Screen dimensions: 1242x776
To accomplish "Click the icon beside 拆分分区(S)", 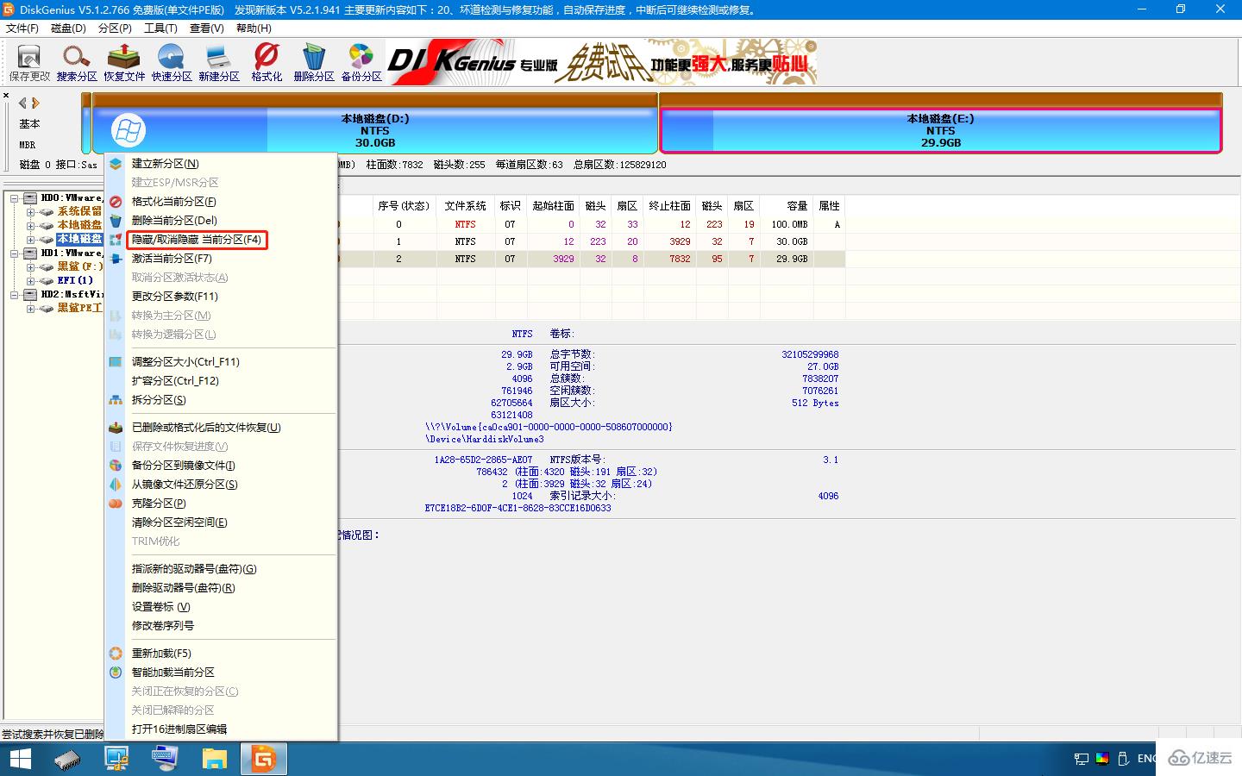I will pyautogui.click(x=116, y=400).
